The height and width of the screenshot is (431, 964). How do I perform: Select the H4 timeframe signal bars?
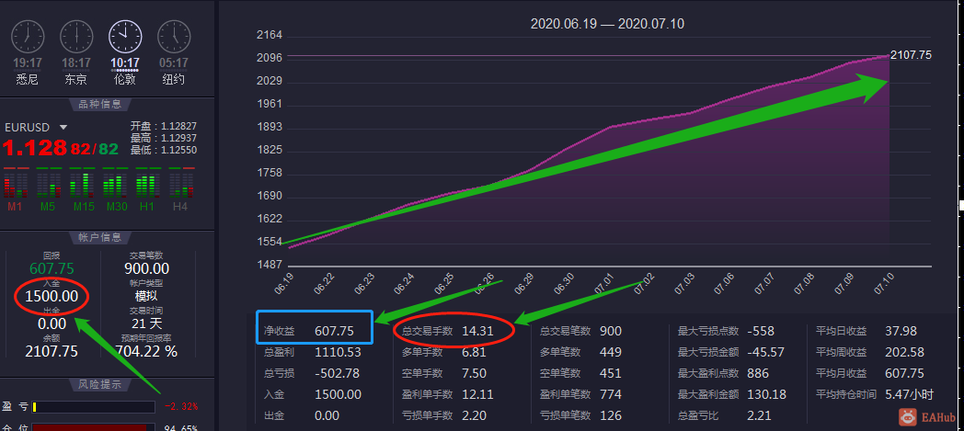[x=179, y=182]
